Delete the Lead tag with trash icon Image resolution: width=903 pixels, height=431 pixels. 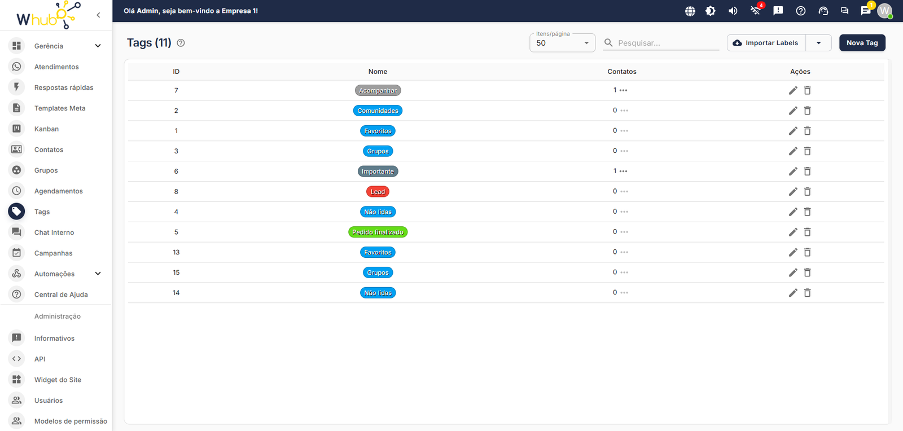click(808, 192)
